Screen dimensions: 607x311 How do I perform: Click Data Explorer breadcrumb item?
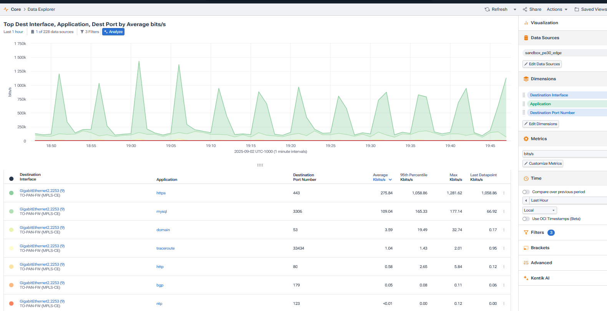pos(41,9)
